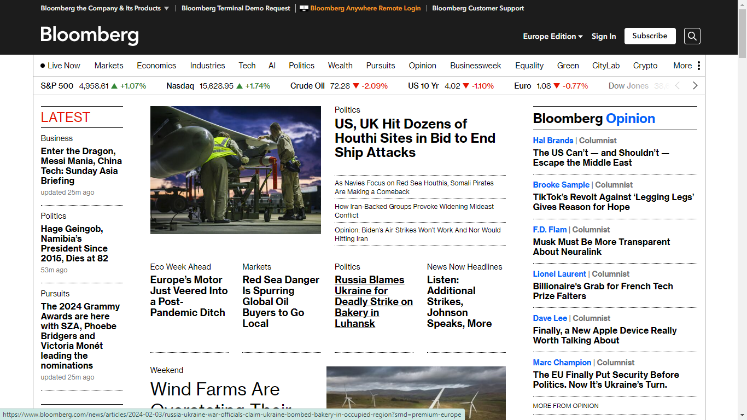Open Marc Champion columnist page

[x=562, y=363]
